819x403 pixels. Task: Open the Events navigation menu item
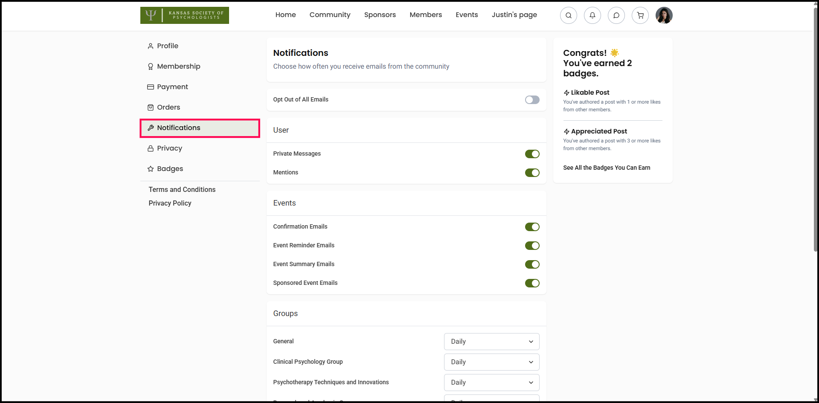pyautogui.click(x=467, y=15)
